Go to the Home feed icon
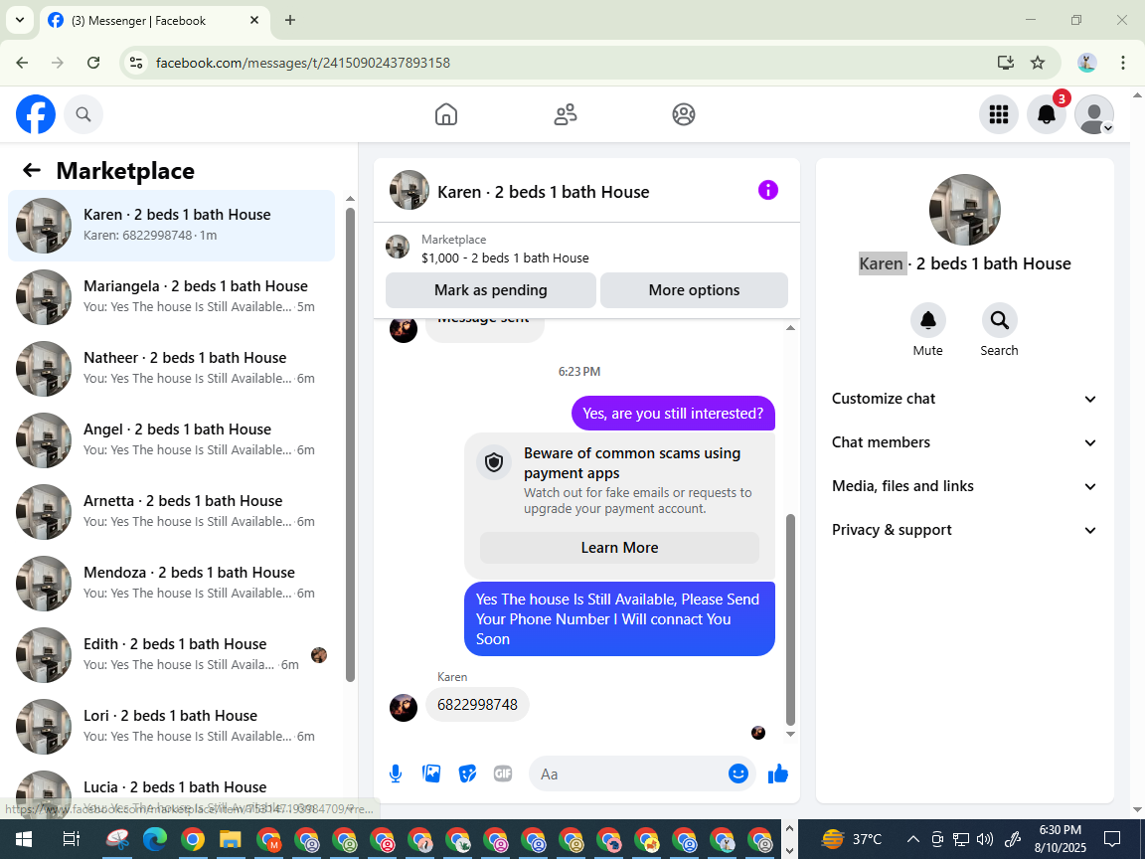The image size is (1145, 859). tap(446, 114)
